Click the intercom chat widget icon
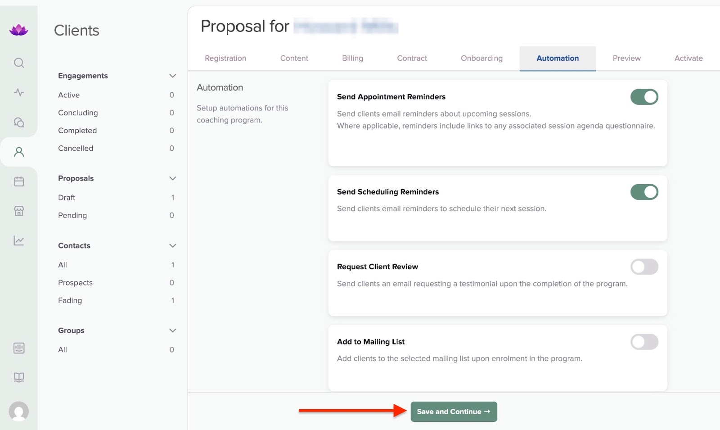The height and width of the screenshot is (430, 720). (x=19, y=348)
